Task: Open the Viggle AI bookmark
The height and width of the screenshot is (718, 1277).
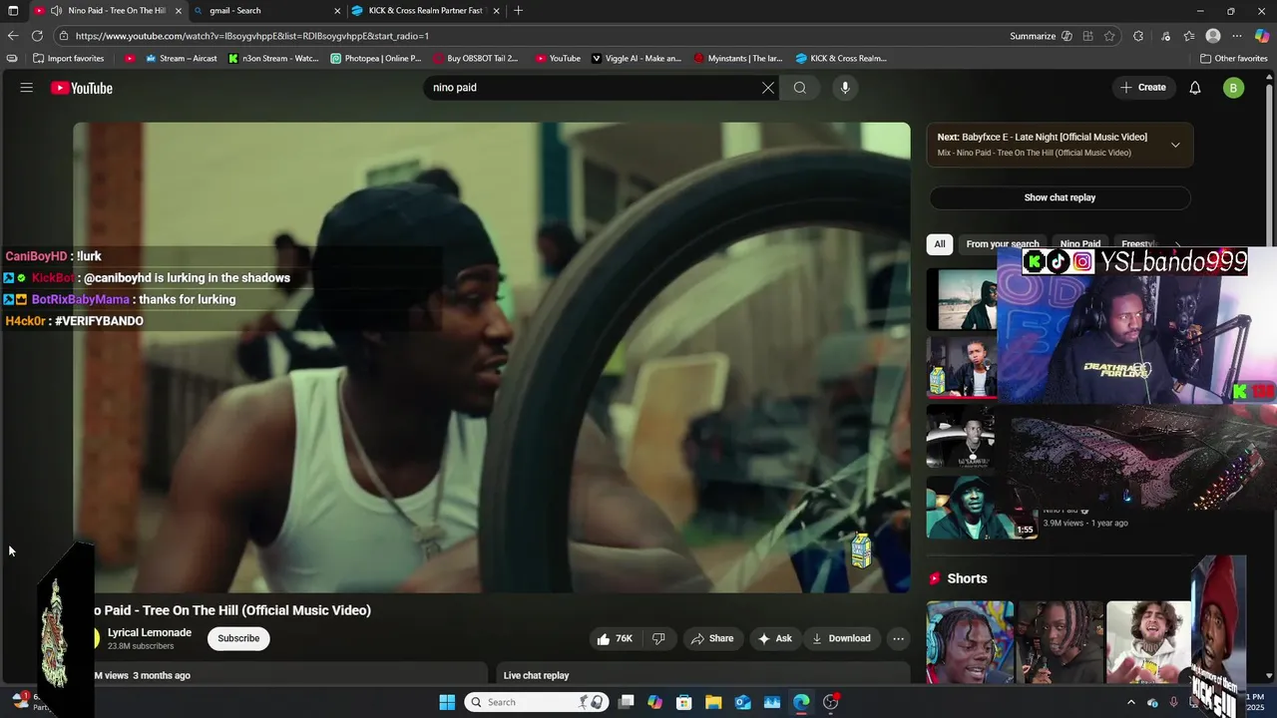Action: point(637,58)
